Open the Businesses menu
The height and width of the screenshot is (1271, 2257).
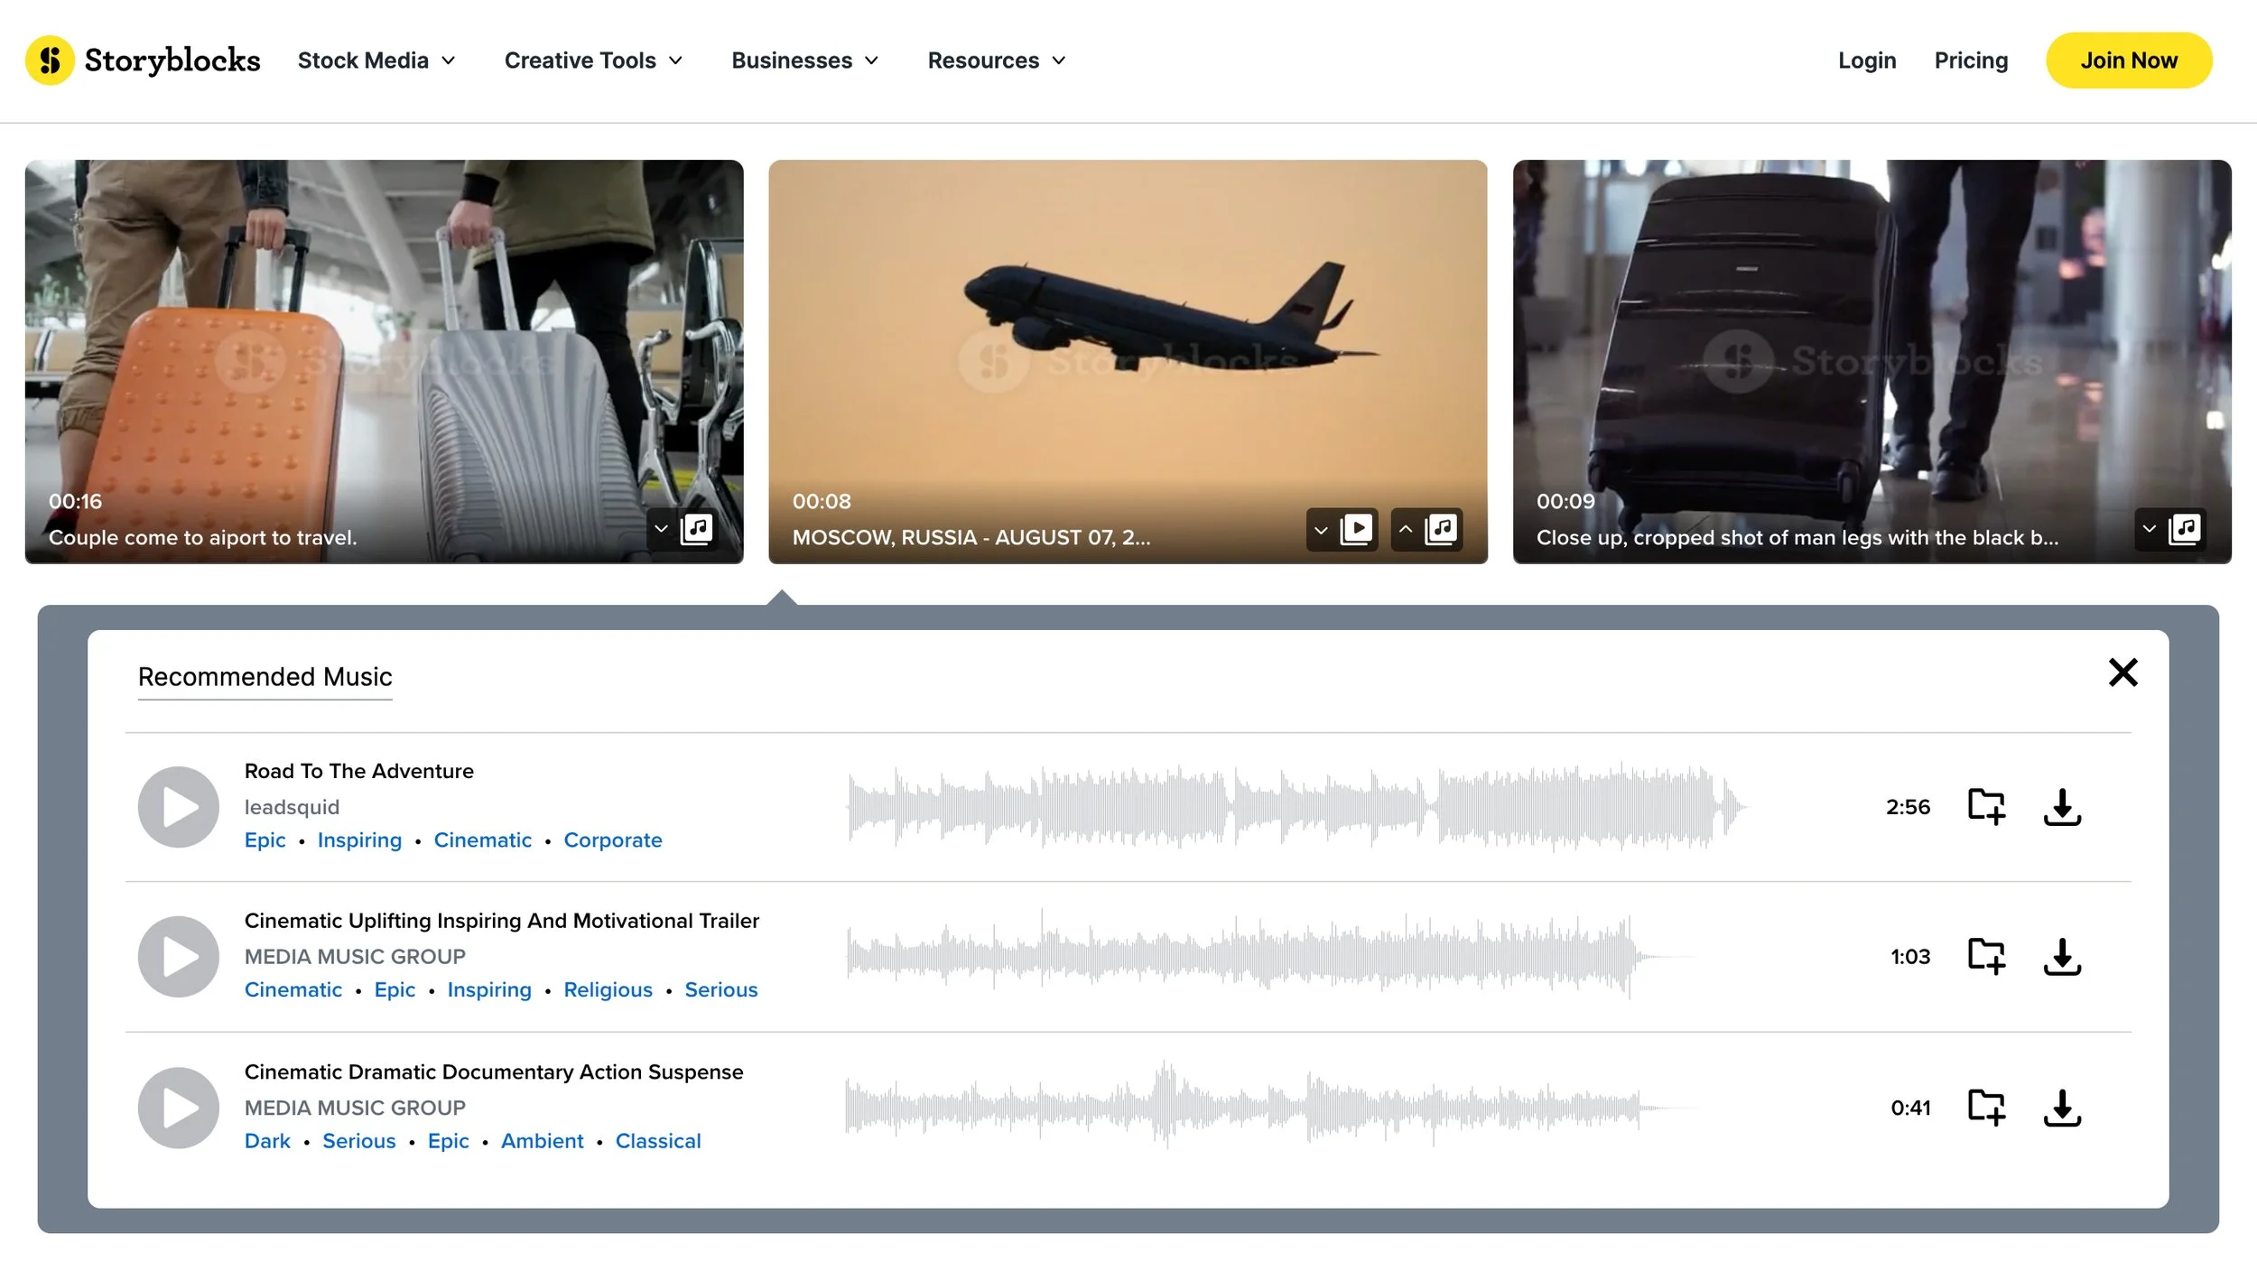point(803,60)
